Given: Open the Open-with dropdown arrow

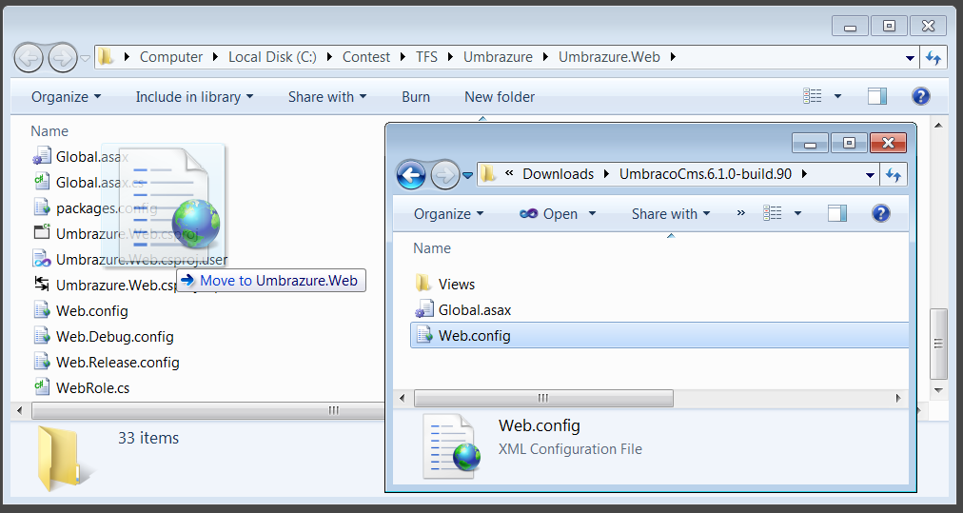Looking at the screenshot, I should point(592,214).
